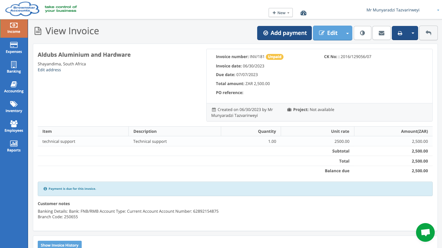Open the Income section in sidebar
442x248 pixels.
tap(14, 28)
